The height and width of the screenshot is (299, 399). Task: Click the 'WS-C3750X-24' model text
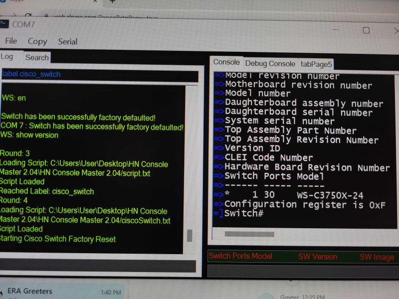click(330, 195)
